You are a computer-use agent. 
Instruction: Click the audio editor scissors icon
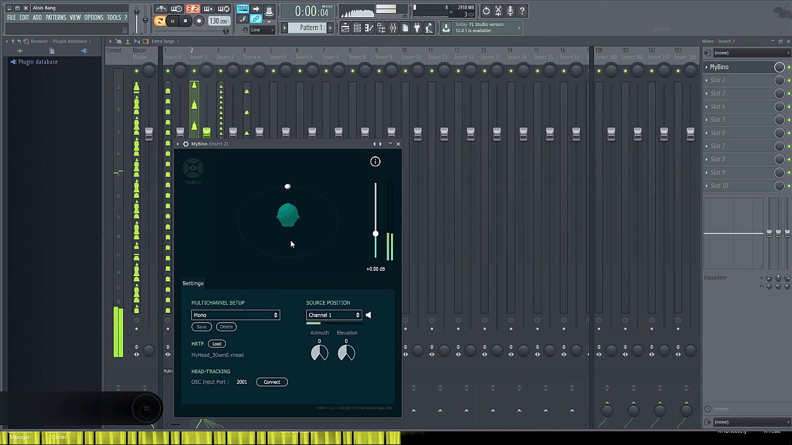pos(498,11)
